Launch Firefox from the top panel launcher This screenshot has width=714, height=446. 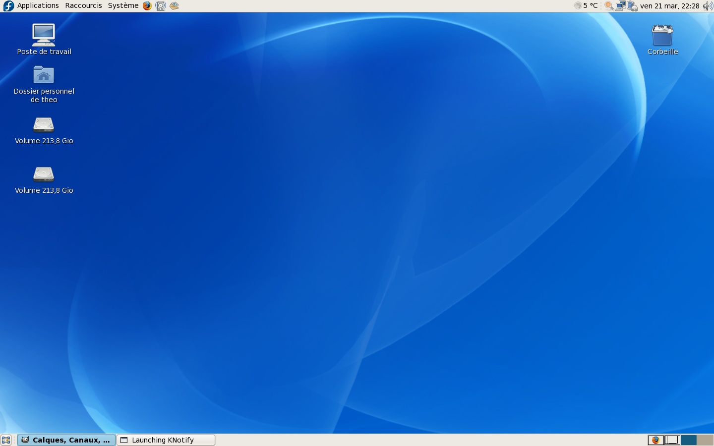pyautogui.click(x=147, y=6)
